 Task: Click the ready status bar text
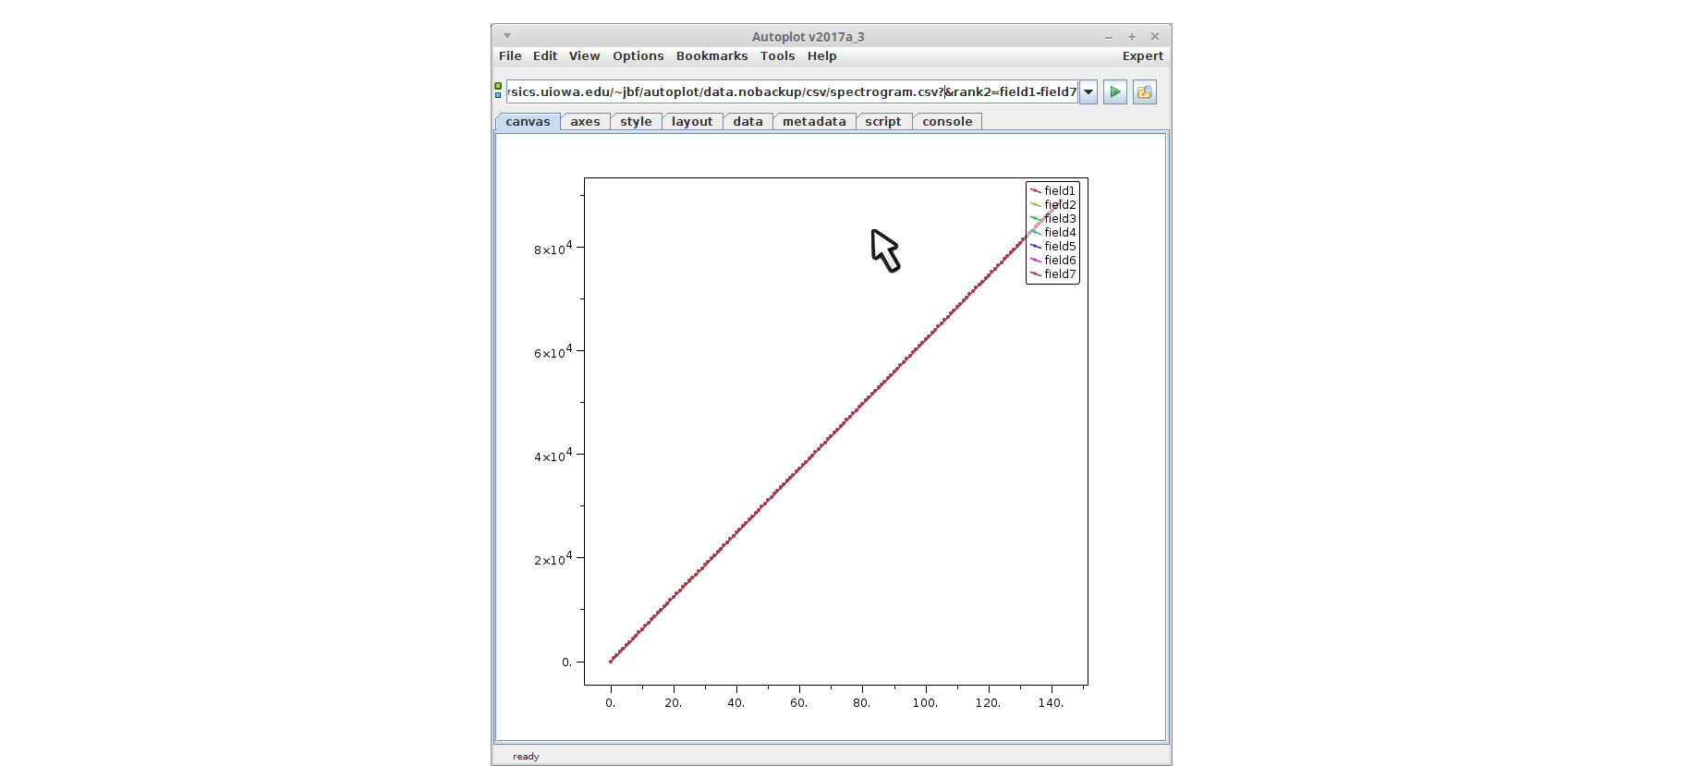coord(526,757)
